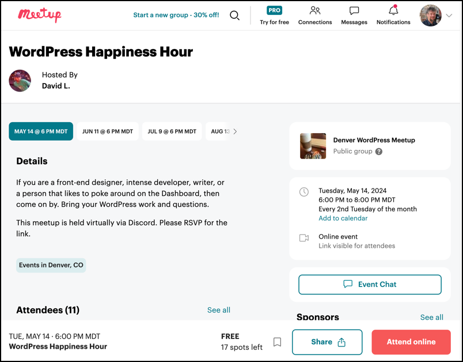The height and width of the screenshot is (362, 463).
Task: Open search with the magnifying glass icon
Action: point(234,16)
